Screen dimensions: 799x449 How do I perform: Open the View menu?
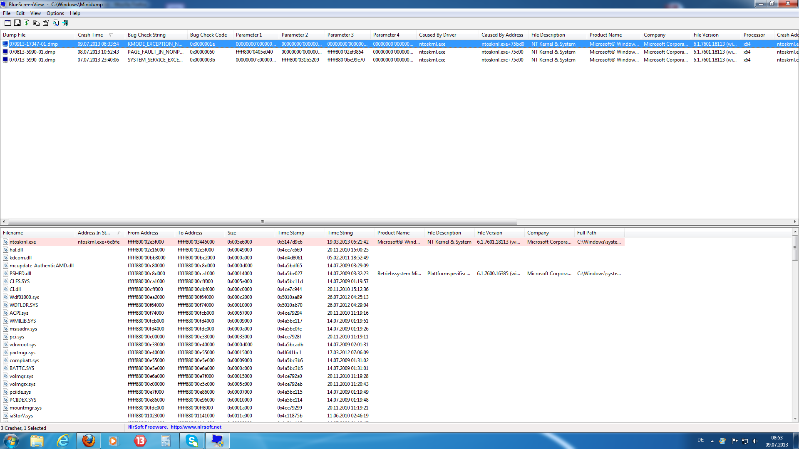point(35,13)
